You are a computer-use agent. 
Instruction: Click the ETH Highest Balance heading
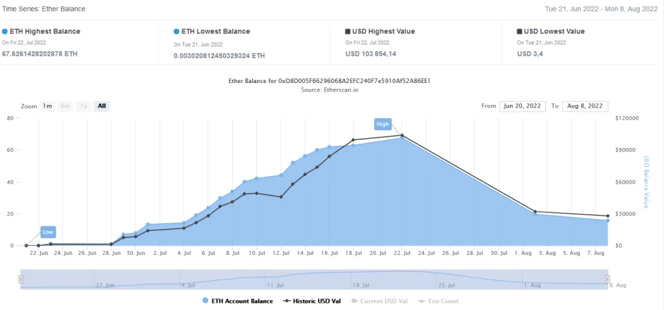(45, 31)
